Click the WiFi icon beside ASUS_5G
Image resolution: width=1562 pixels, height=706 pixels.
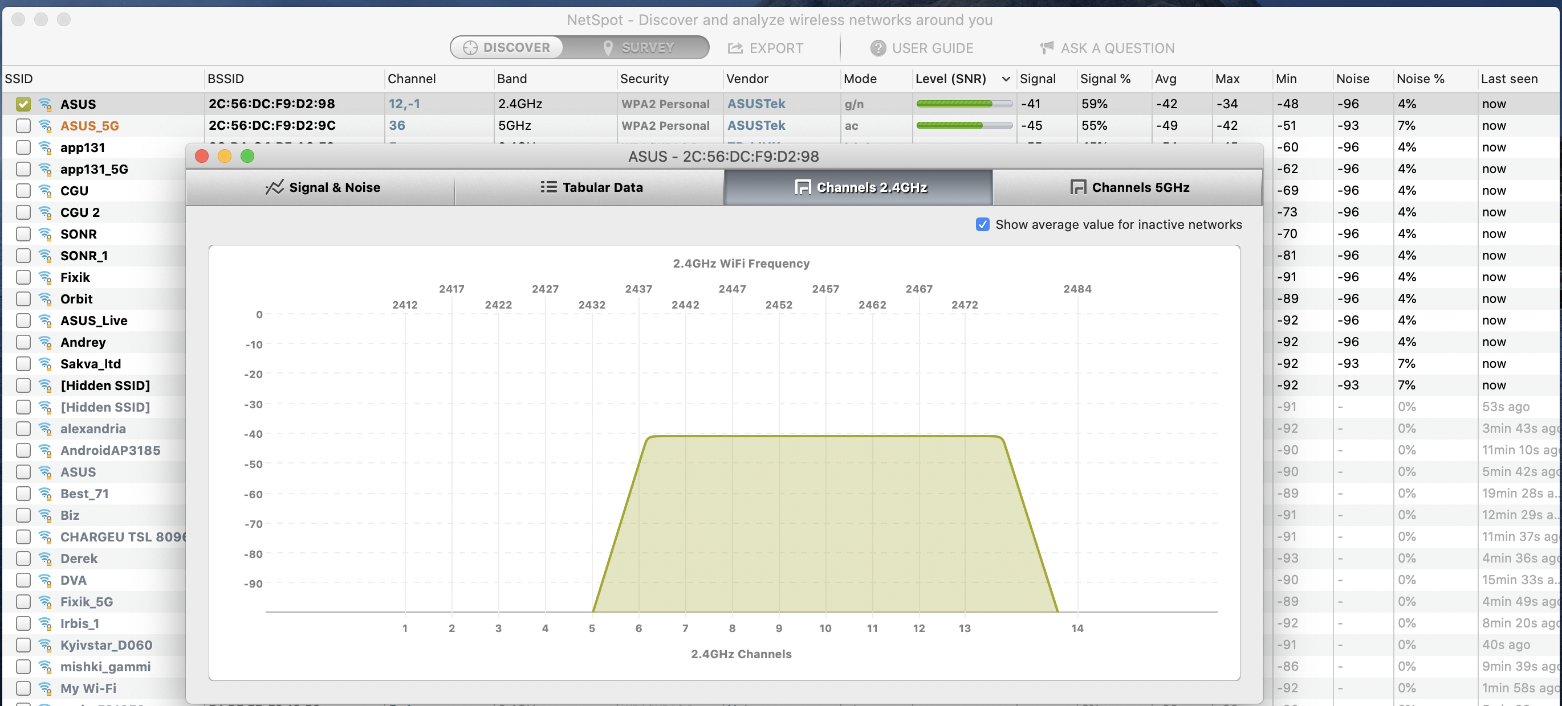click(x=45, y=126)
